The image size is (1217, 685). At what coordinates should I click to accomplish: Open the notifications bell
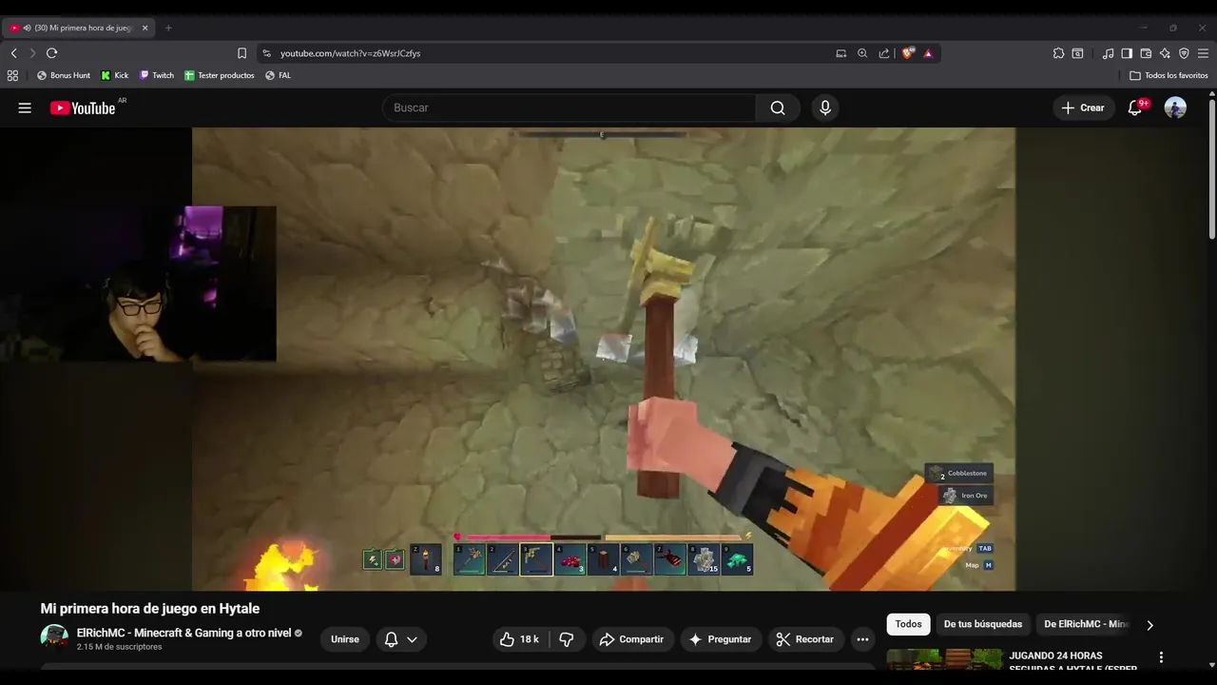(1135, 108)
